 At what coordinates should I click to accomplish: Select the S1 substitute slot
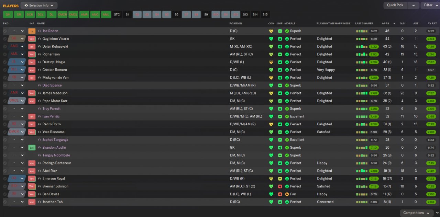point(127,14)
